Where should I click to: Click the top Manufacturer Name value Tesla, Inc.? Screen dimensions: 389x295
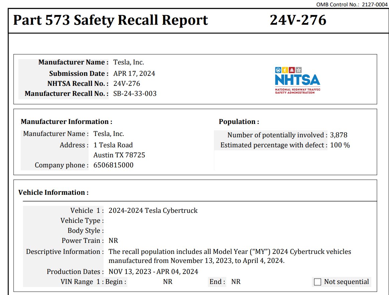129,62
